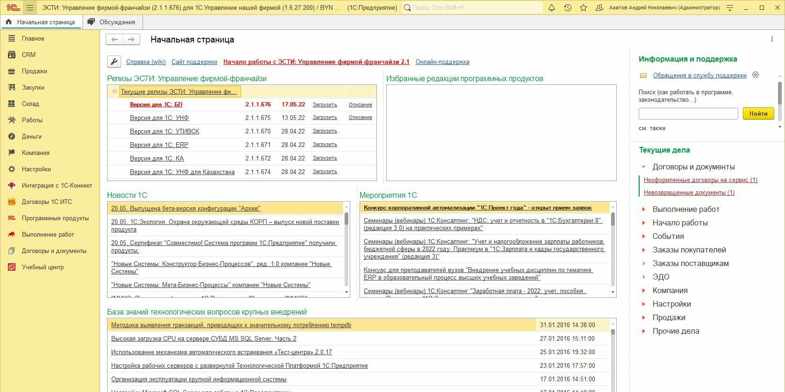Open the Склад section in sidebar
785x392 pixels.
pyautogui.click(x=30, y=104)
